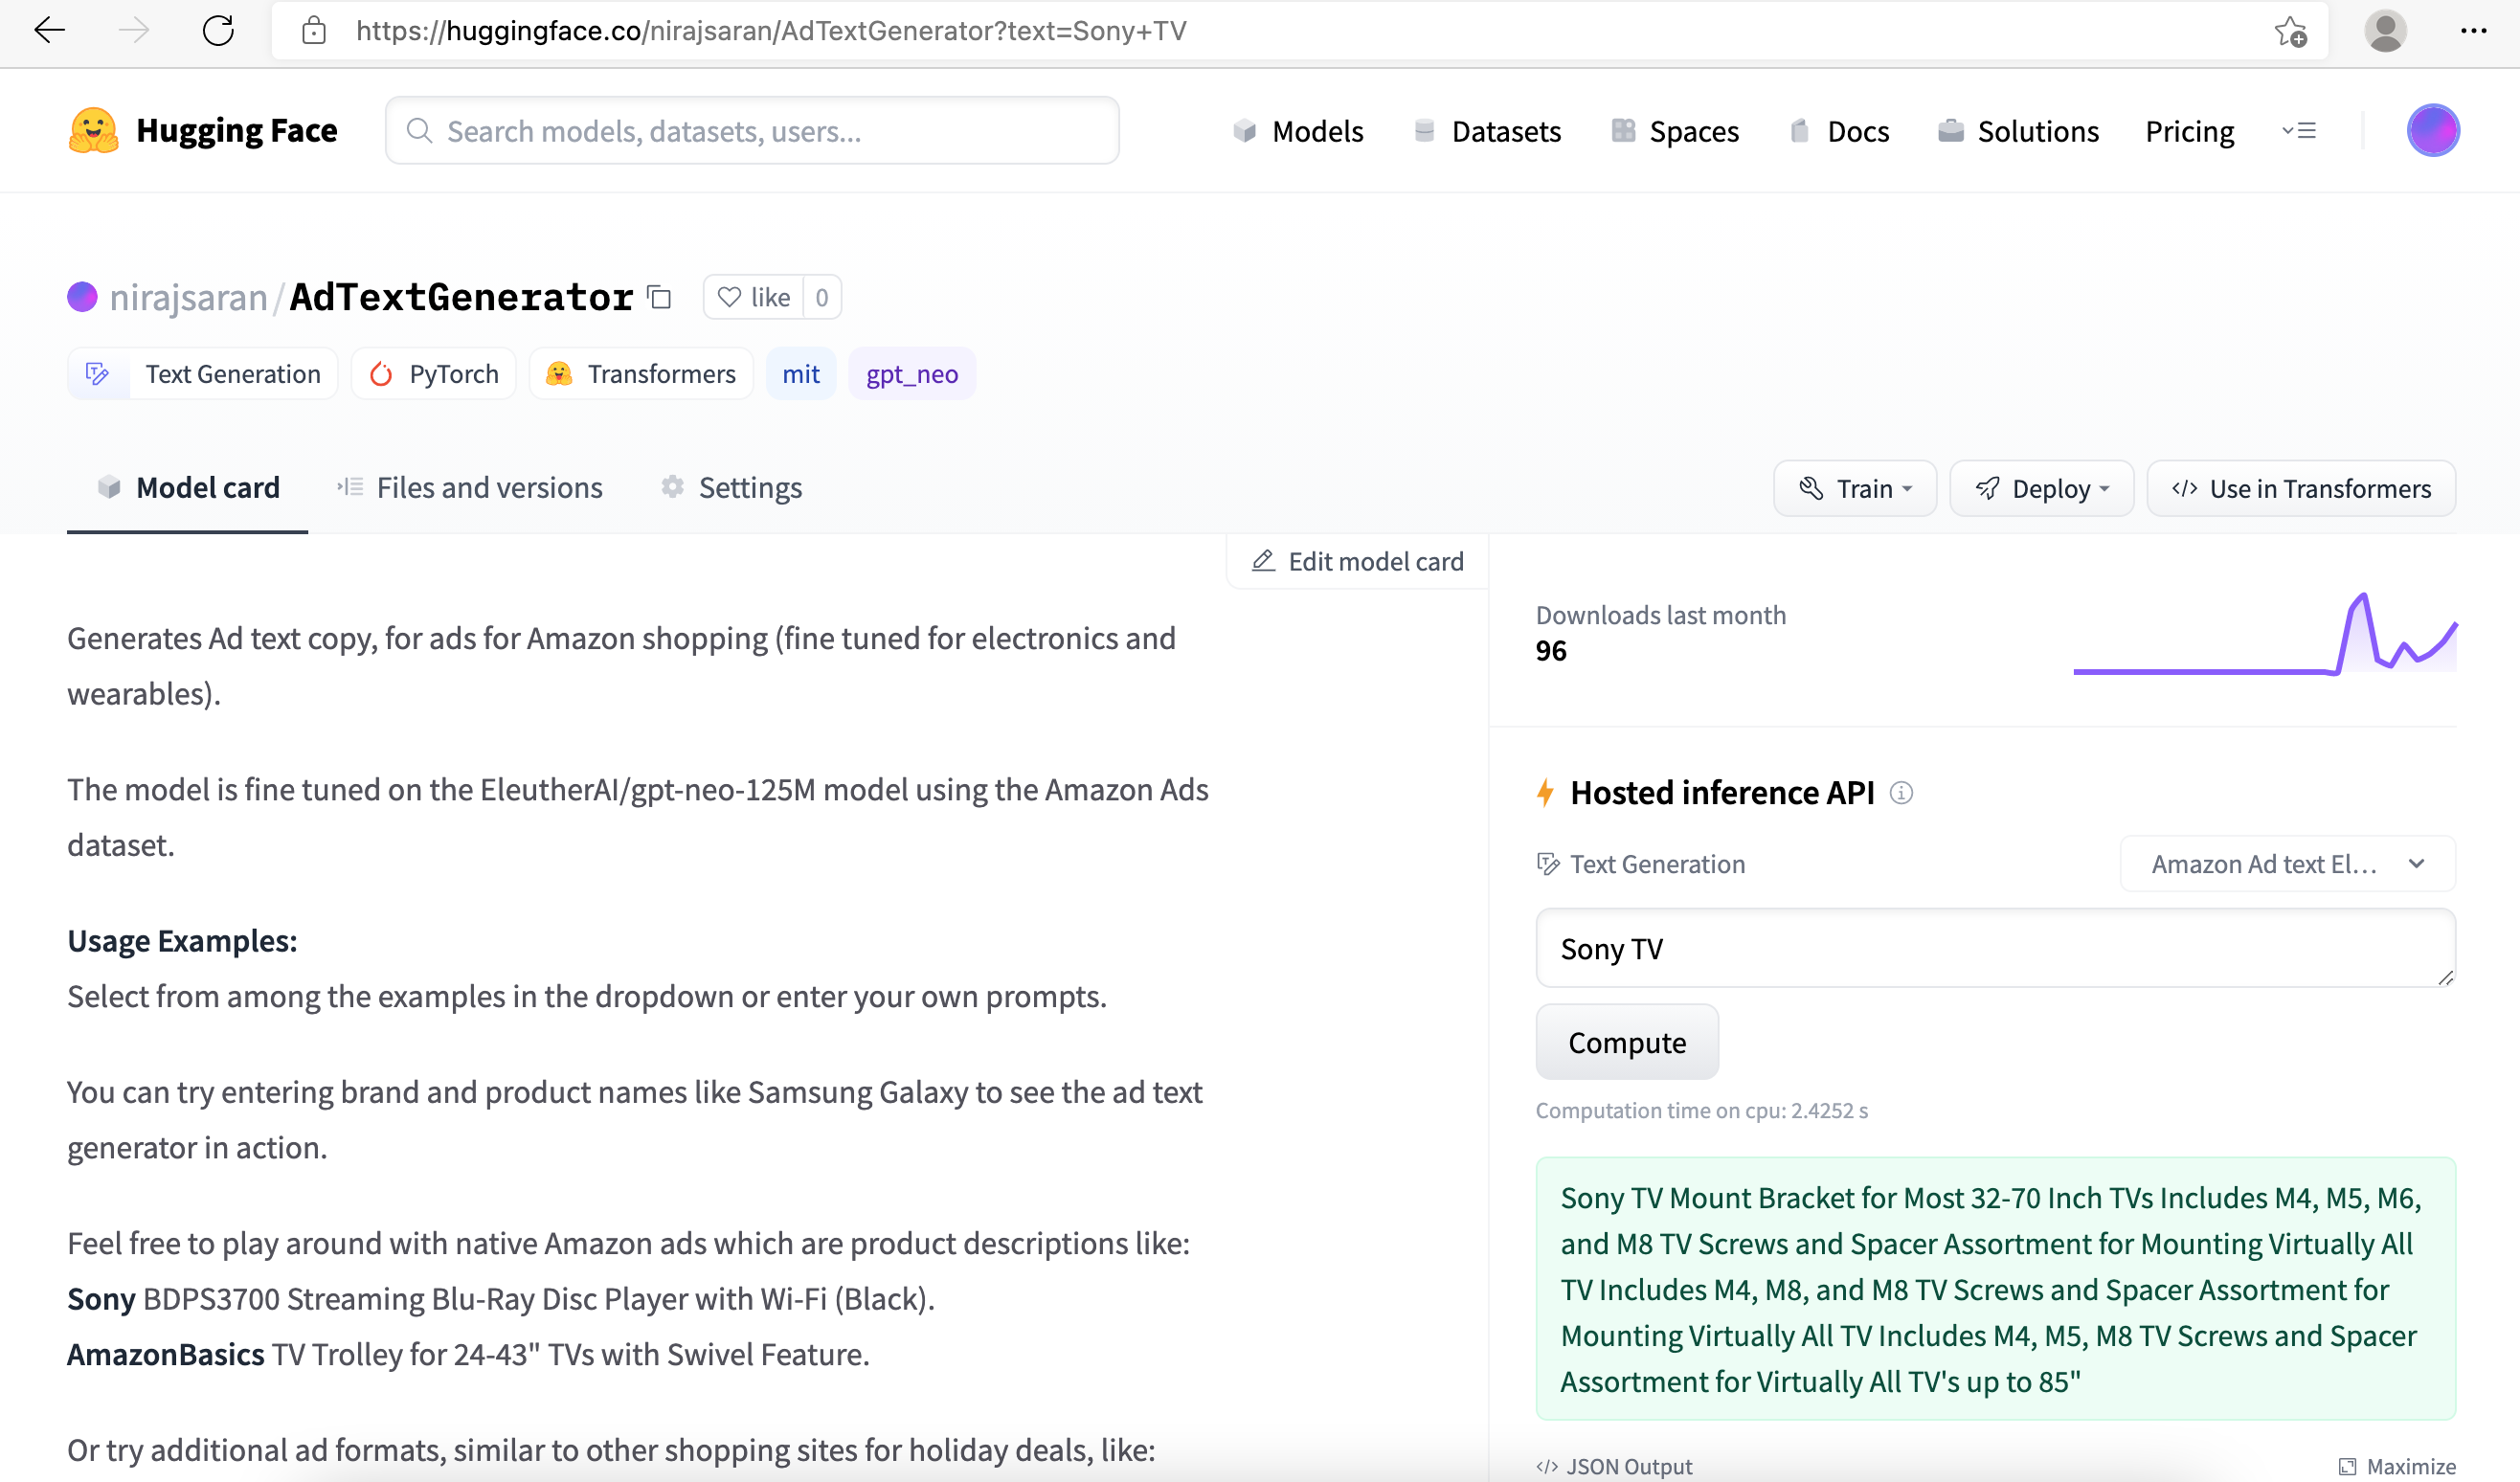Click the Transformers hugging emoji icon
The width and height of the screenshot is (2520, 1482).
pyautogui.click(x=559, y=374)
